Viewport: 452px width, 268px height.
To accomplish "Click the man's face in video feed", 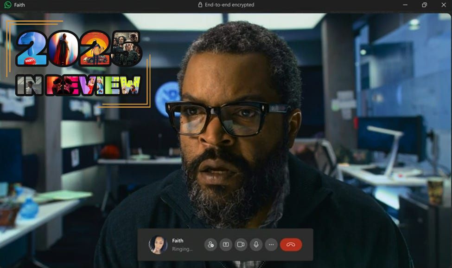I will (x=229, y=139).
